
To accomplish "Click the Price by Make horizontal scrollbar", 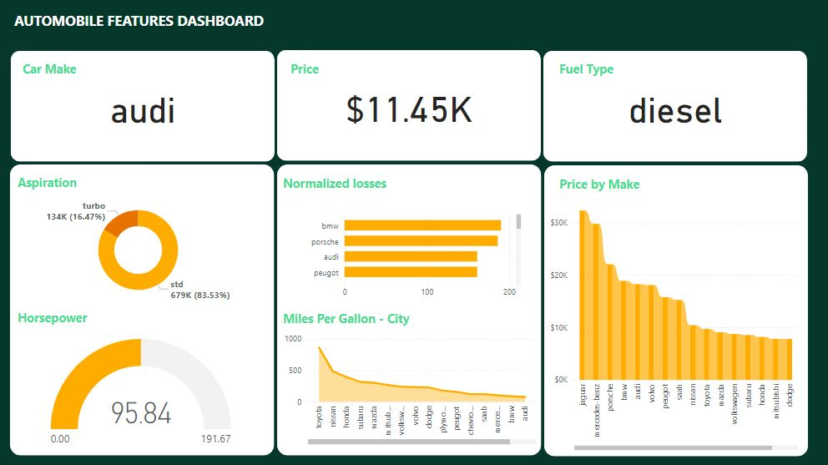I will pyautogui.click(x=673, y=447).
